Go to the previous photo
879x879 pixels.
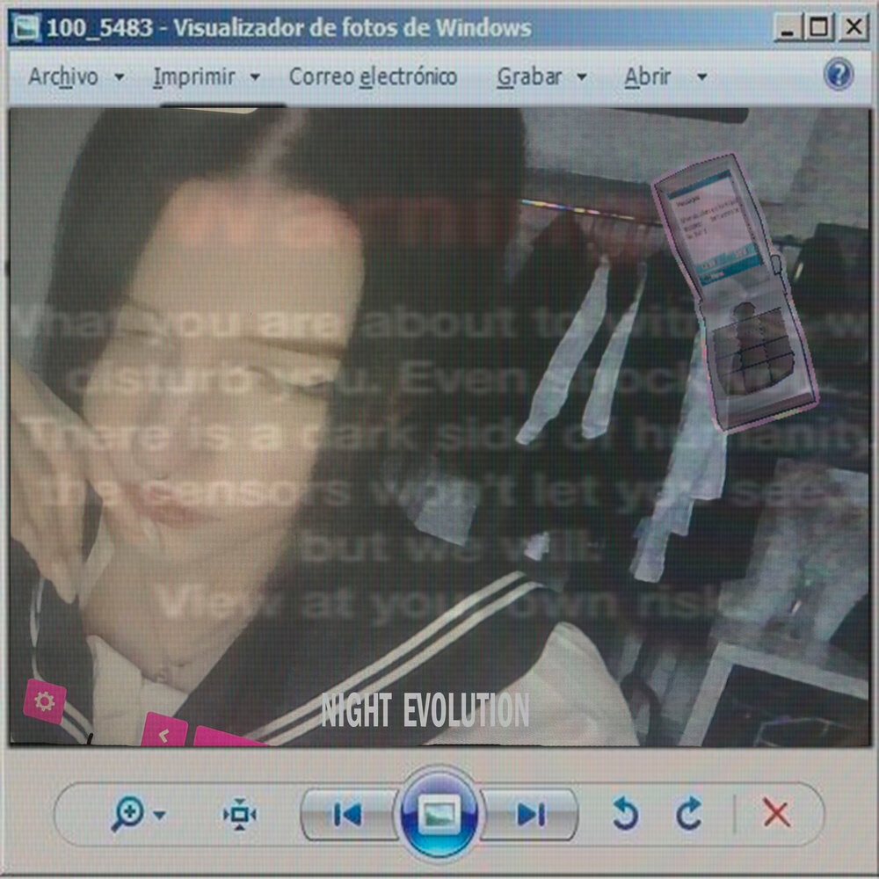348,815
